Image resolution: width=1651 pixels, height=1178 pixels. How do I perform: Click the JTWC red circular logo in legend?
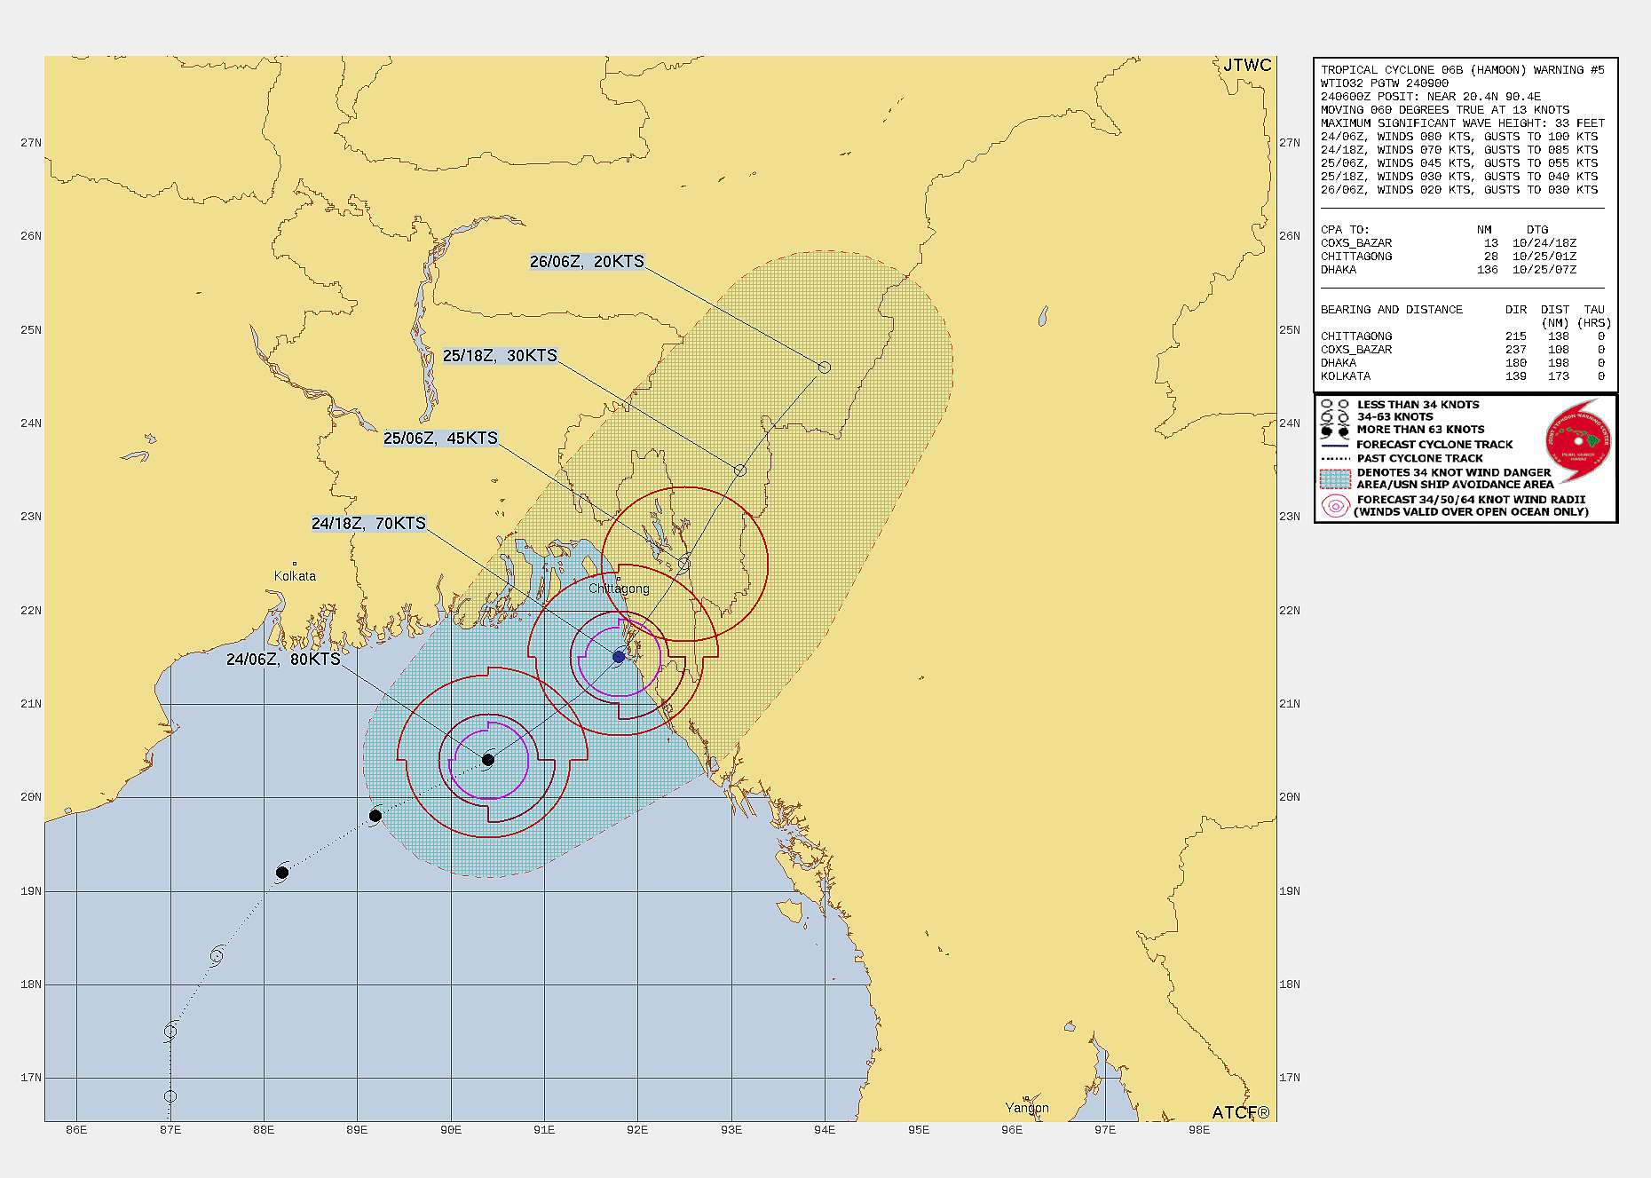[1578, 440]
